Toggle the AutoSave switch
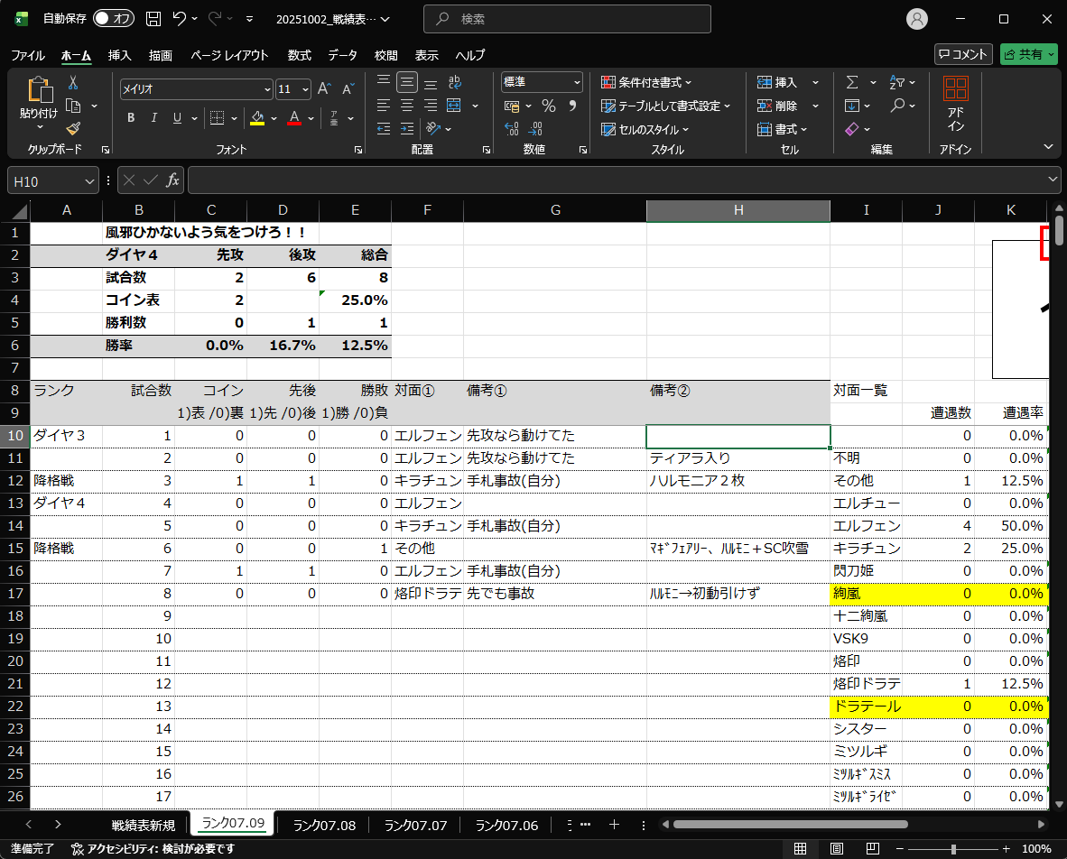This screenshot has width=1067, height=859. 113,18
